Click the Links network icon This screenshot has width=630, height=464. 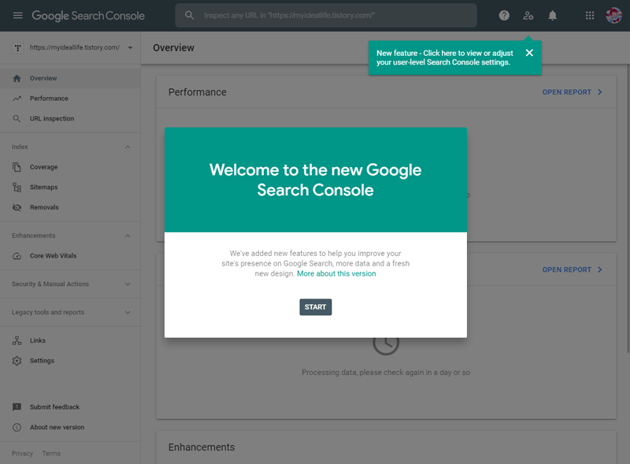click(x=17, y=340)
